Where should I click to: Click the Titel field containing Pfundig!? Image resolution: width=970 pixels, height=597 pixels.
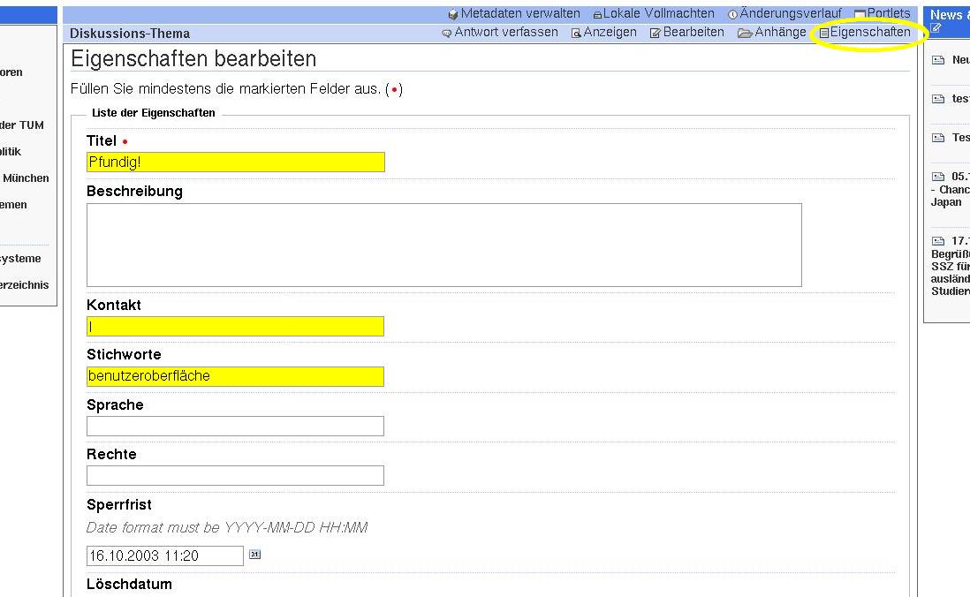(x=235, y=162)
